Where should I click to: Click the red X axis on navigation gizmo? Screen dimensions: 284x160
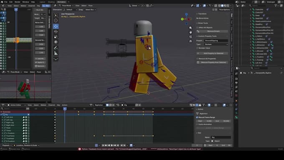pyautogui.click(x=189, y=19)
